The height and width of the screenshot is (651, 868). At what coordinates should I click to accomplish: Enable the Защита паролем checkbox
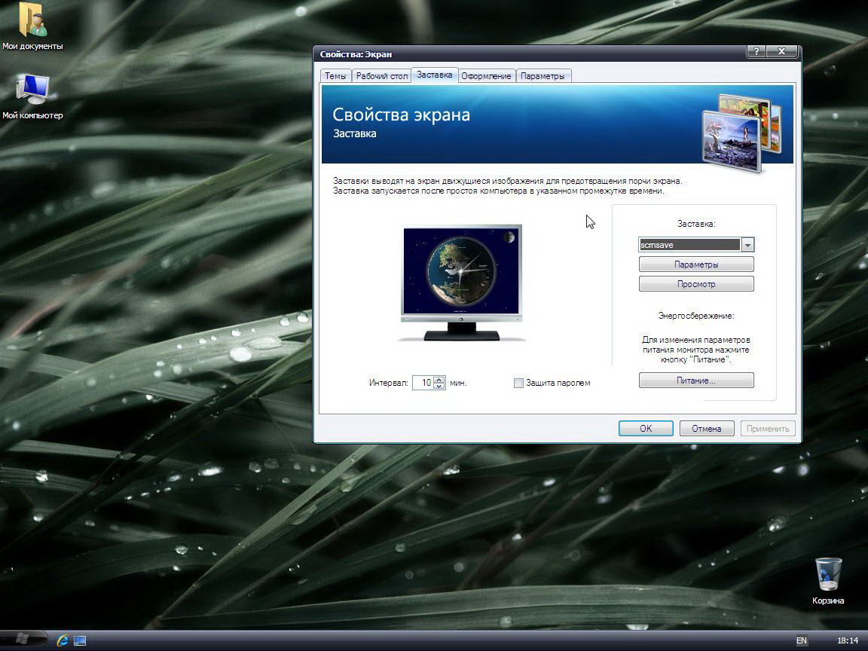click(x=518, y=383)
